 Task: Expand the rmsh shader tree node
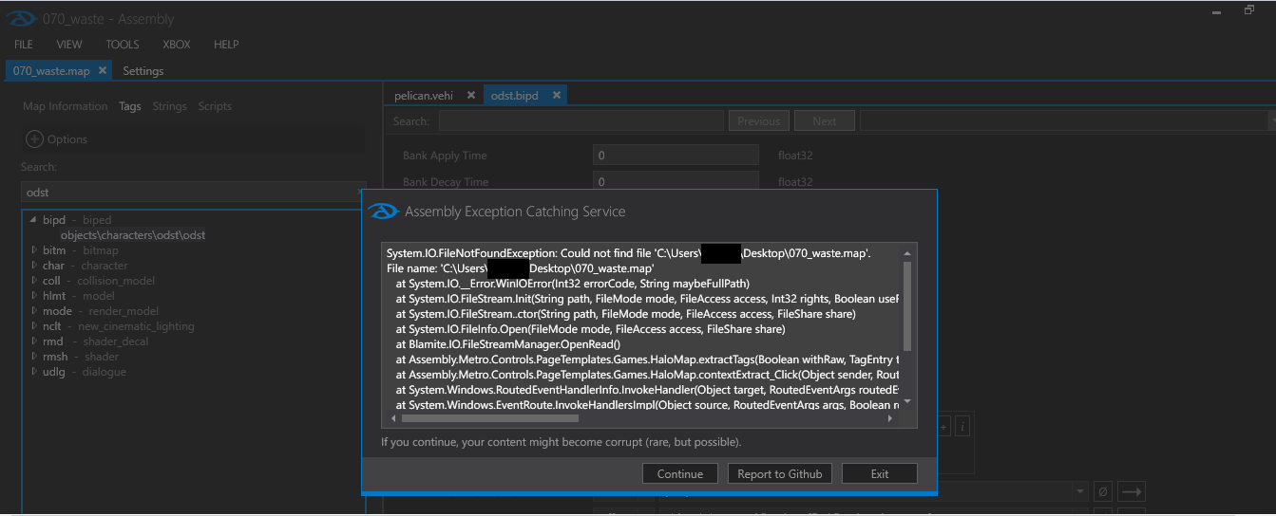click(34, 357)
